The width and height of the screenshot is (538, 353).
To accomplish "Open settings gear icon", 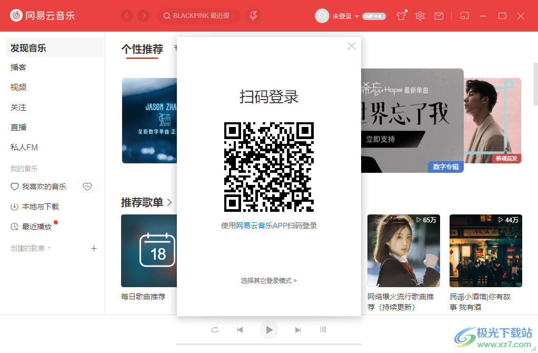I will coord(420,16).
